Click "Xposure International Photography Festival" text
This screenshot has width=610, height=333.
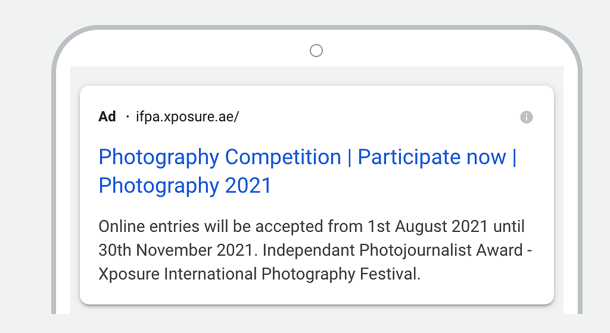[x=259, y=274]
